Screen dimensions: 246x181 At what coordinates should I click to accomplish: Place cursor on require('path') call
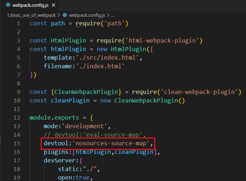tap(102, 24)
